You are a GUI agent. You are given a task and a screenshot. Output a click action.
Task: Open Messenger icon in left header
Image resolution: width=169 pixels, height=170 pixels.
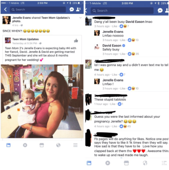point(71,9)
